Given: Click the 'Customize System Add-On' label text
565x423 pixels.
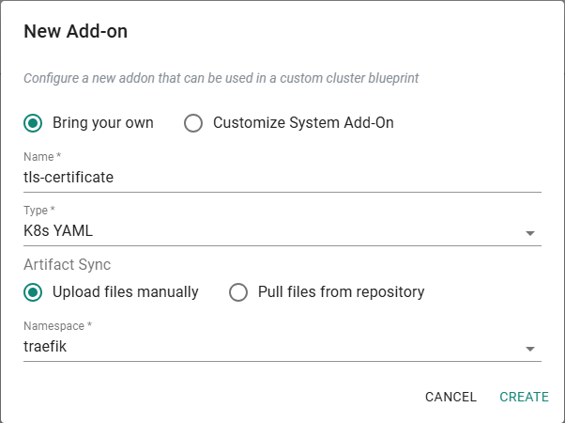Looking at the screenshot, I should click(x=303, y=123).
